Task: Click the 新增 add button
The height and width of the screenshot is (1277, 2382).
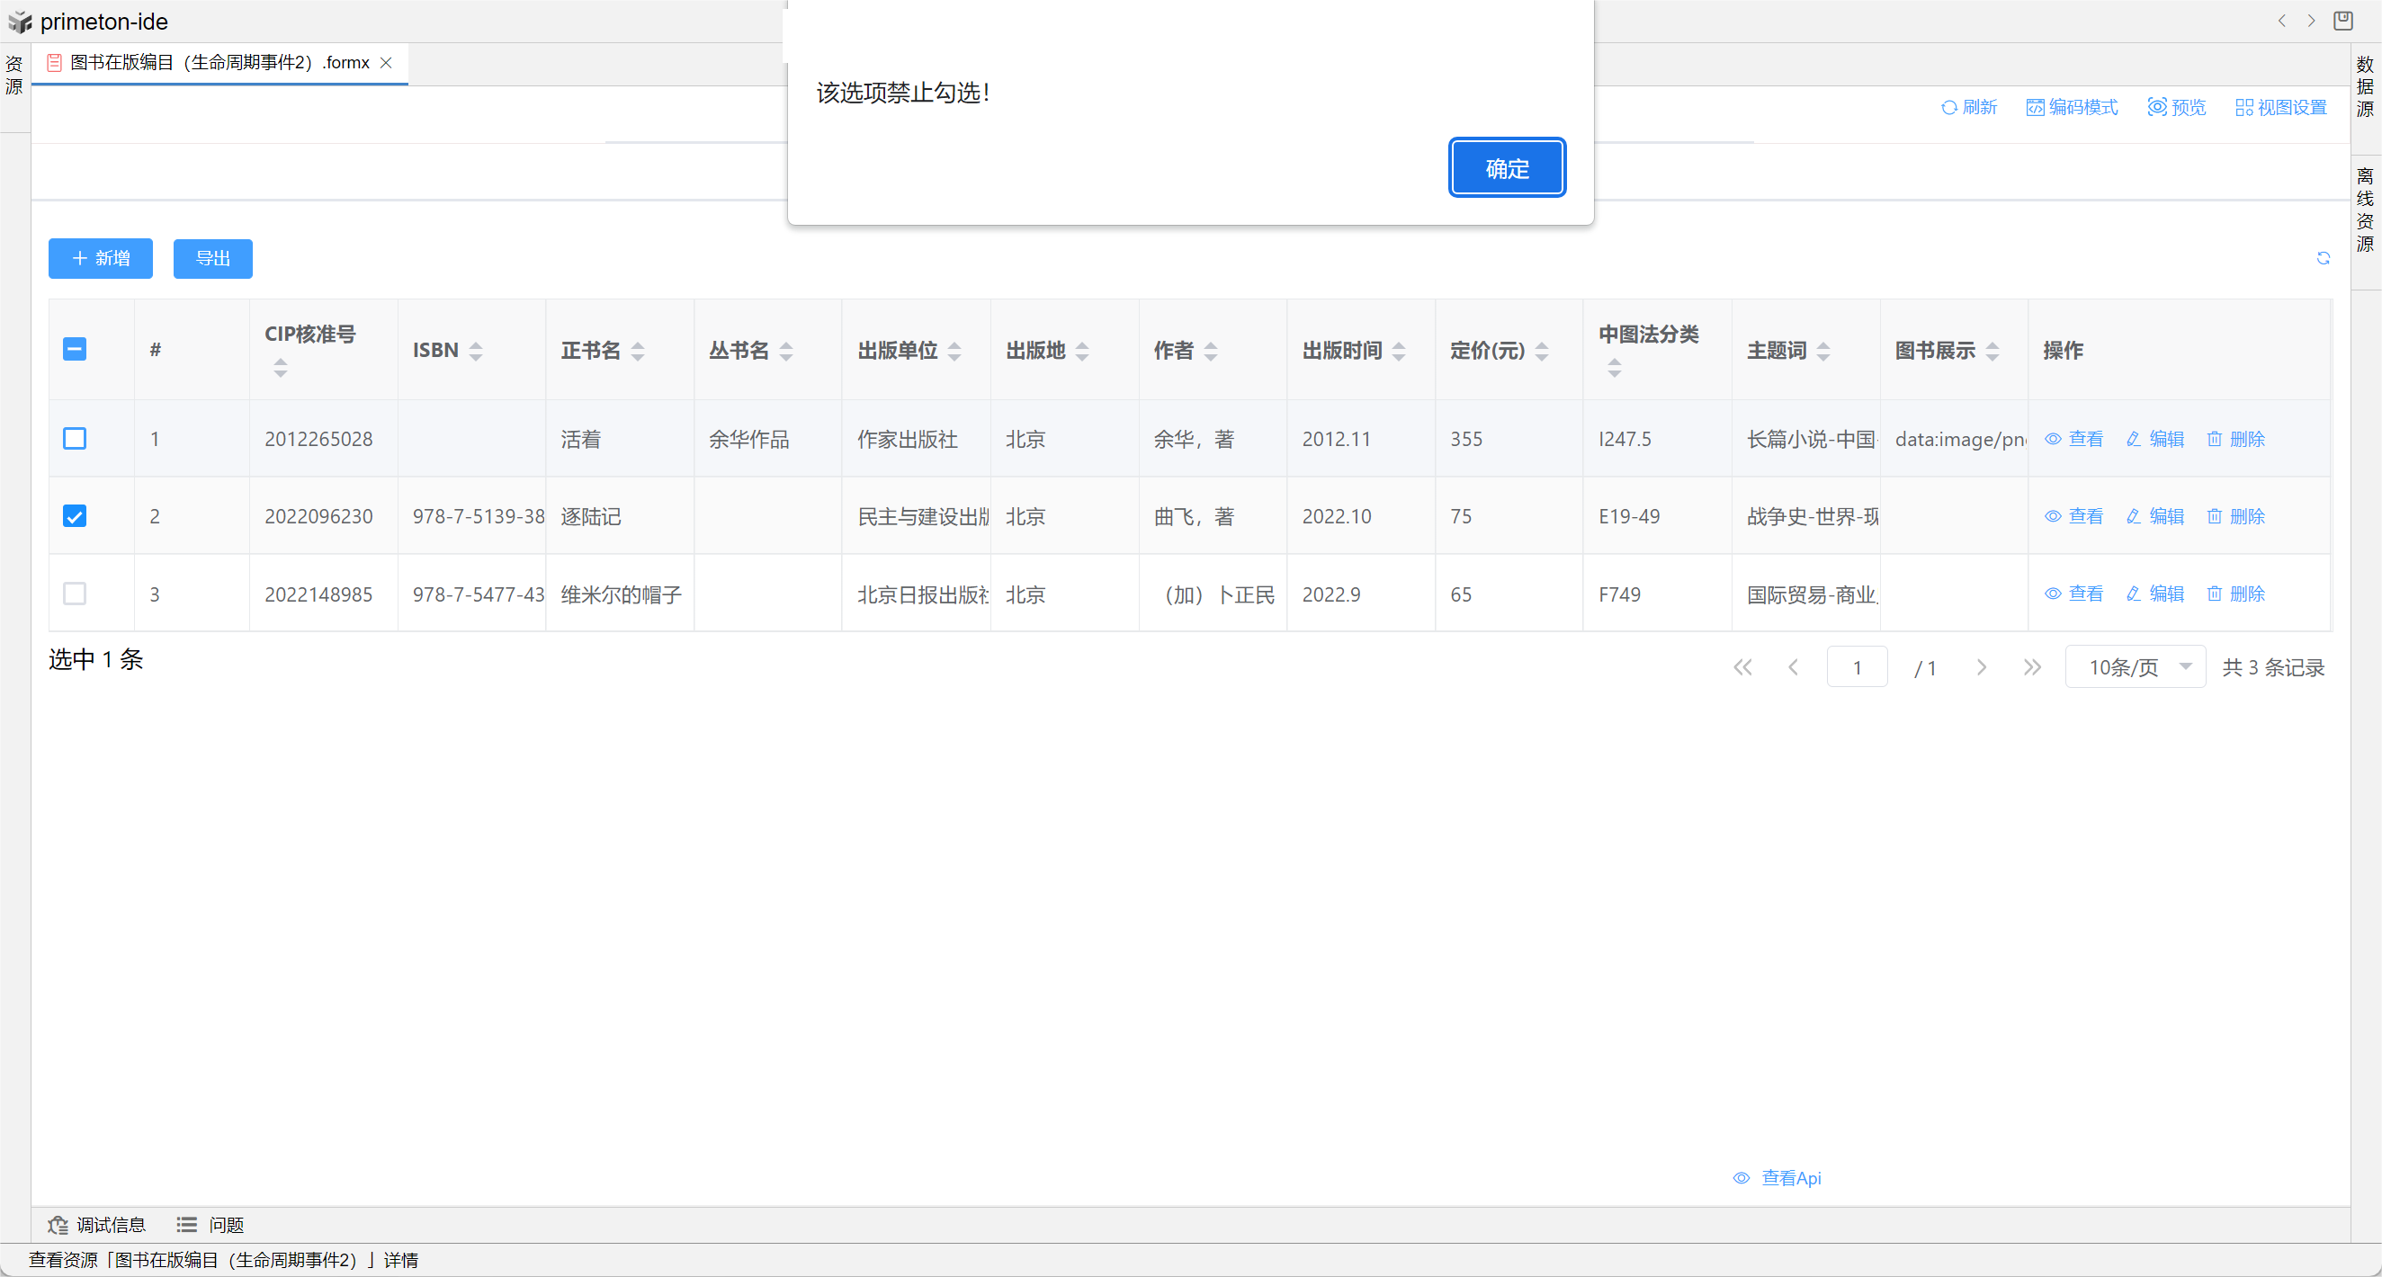Action: pos(101,258)
